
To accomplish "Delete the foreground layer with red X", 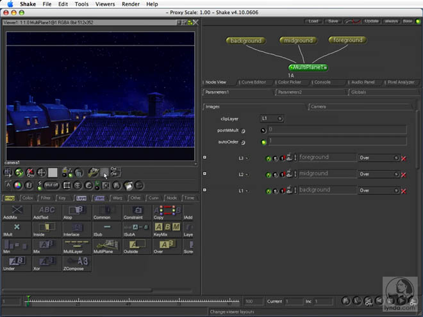I will tap(404, 159).
